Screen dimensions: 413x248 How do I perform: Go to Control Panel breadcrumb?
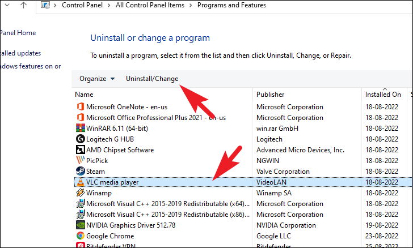tap(82, 5)
